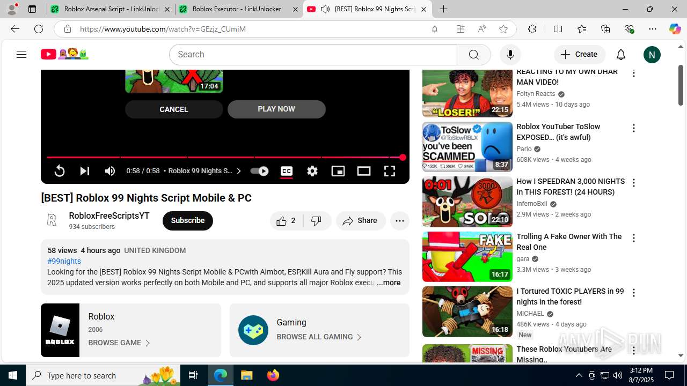This screenshot has height=386, width=687.
Task: Open the SPEEDRAN 3,000 NIGHTS thumbnail
Action: [x=467, y=202]
